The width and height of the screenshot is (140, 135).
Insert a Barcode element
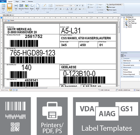point(21,7)
